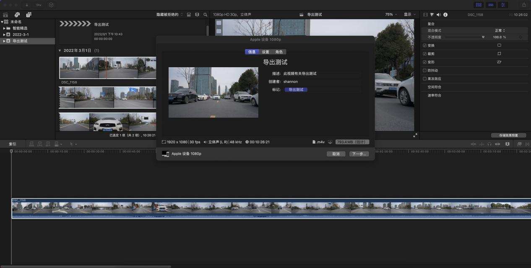This screenshot has width=531, height=268.
Task: Open the info inspector icon
Action: click(445, 15)
